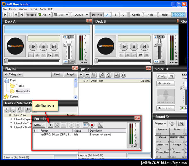Select the DemoTracks folder in Playlist
This screenshot has height=166, width=189.
click(23, 91)
